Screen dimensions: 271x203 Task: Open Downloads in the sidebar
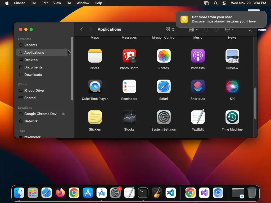coord(42,75)
